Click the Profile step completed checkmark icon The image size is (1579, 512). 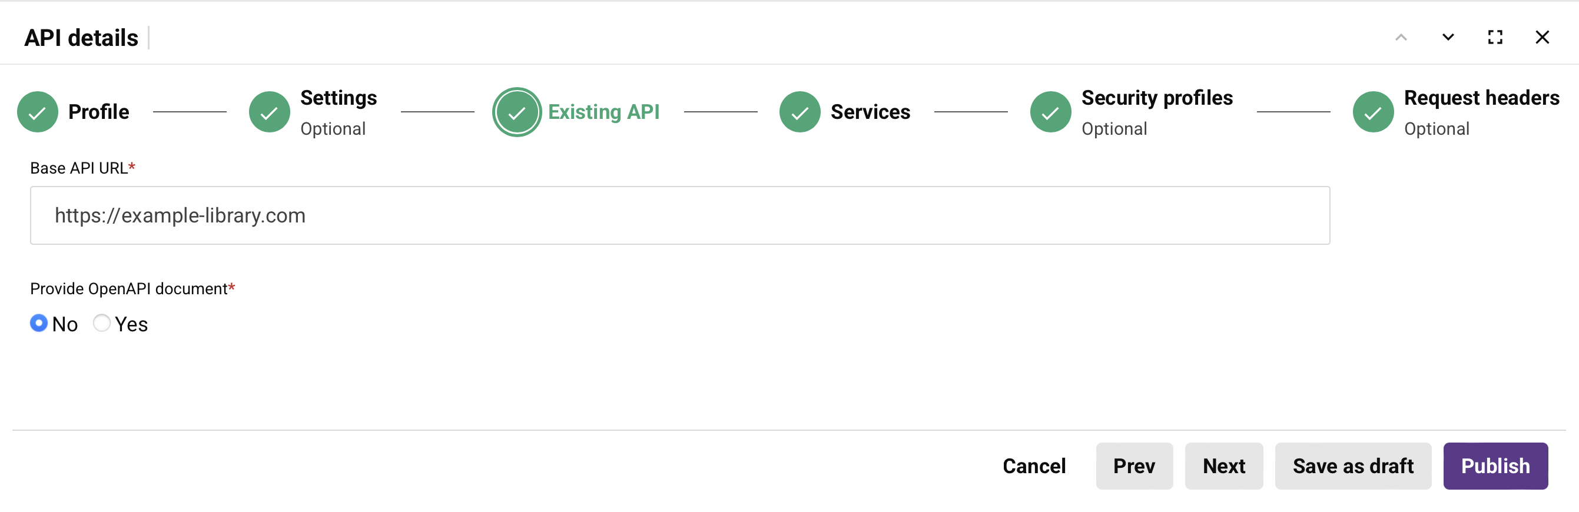tap(38, 111)
